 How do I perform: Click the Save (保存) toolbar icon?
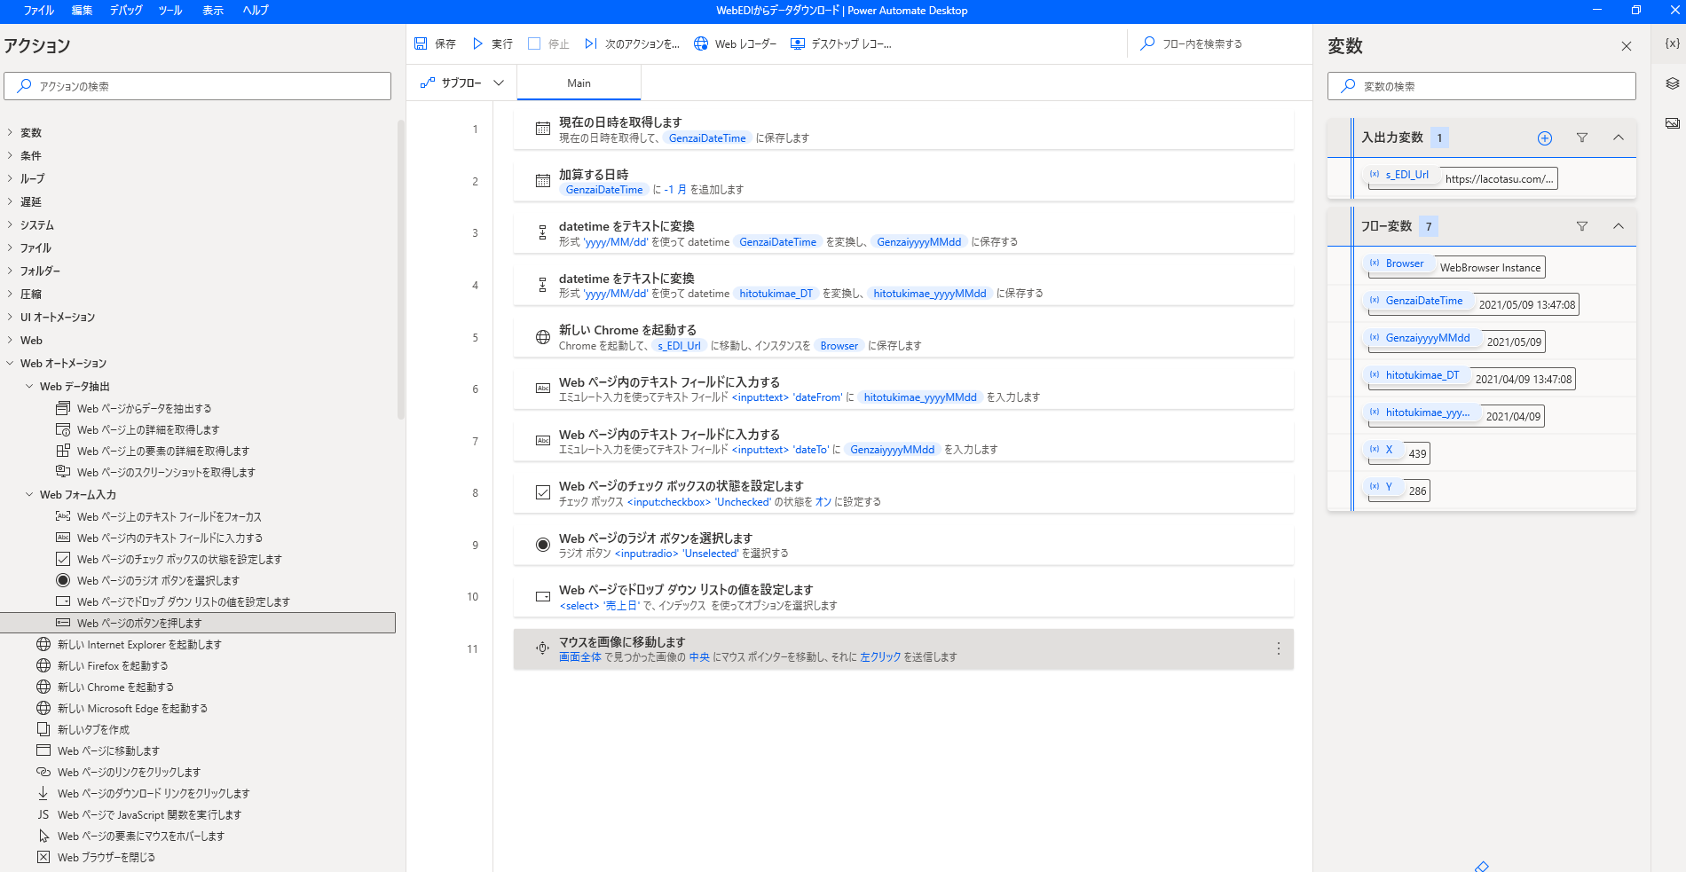point(421,43)
